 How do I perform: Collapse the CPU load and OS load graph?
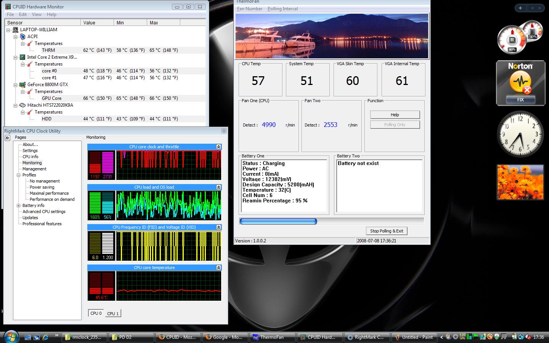218,187
